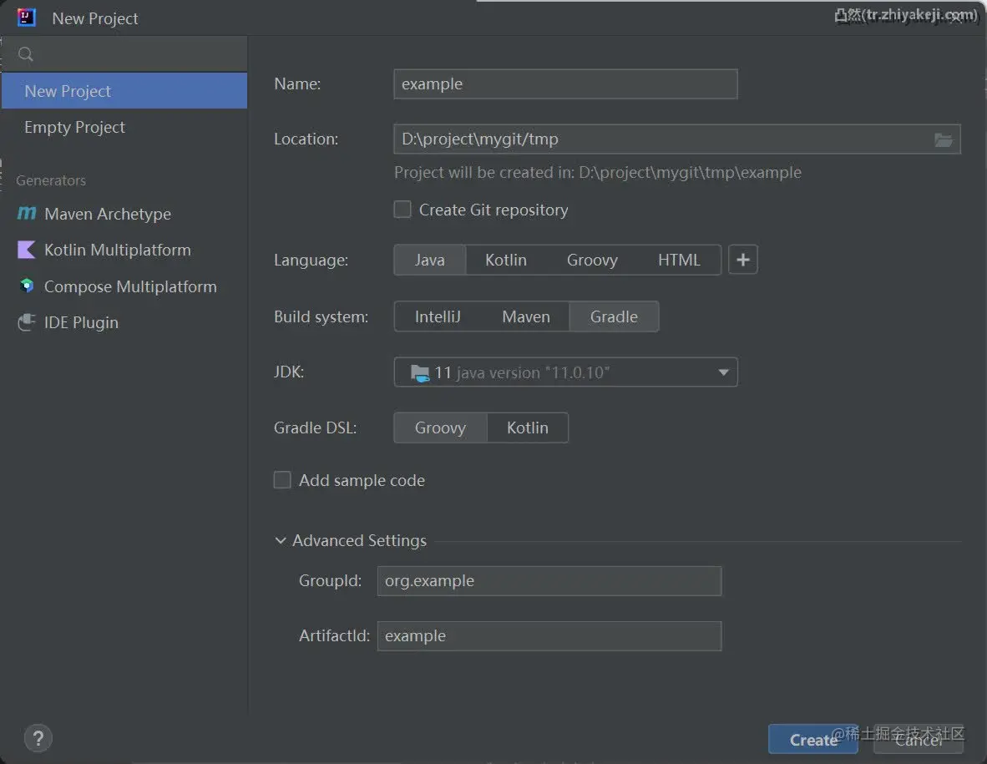This screenshot has height=764, width=987.
Task: Open help with the question mark icon
Action: point(38,737)
